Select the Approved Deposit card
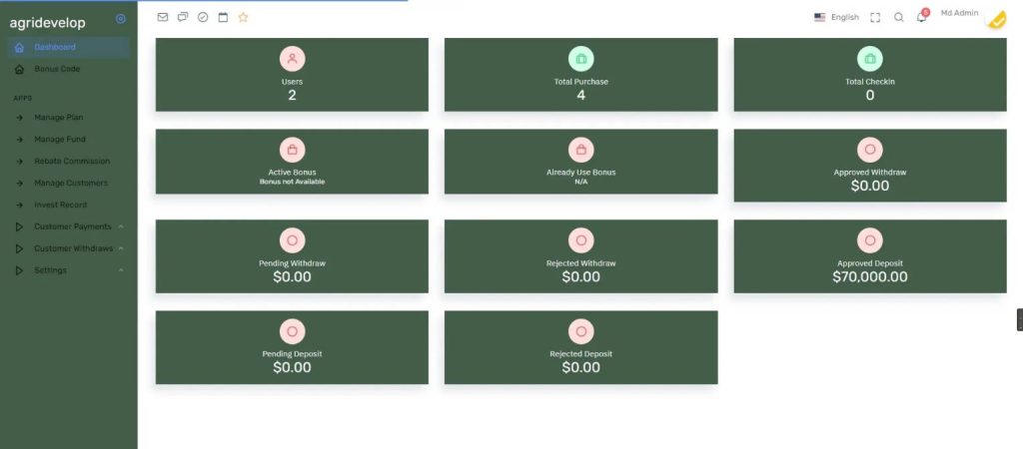The height and width of the screenshot is (449, 1023). (x=869, y=256)
